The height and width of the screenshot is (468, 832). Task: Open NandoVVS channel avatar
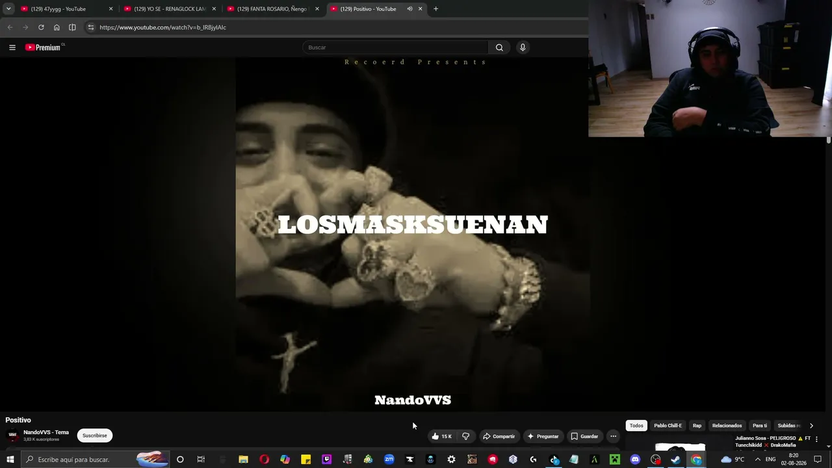tap(13, 435)
